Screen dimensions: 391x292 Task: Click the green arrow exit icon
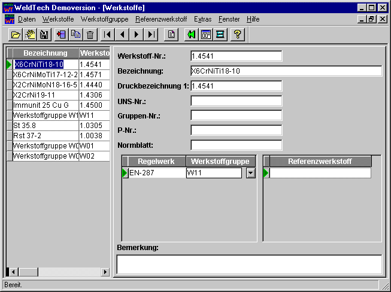191,35
